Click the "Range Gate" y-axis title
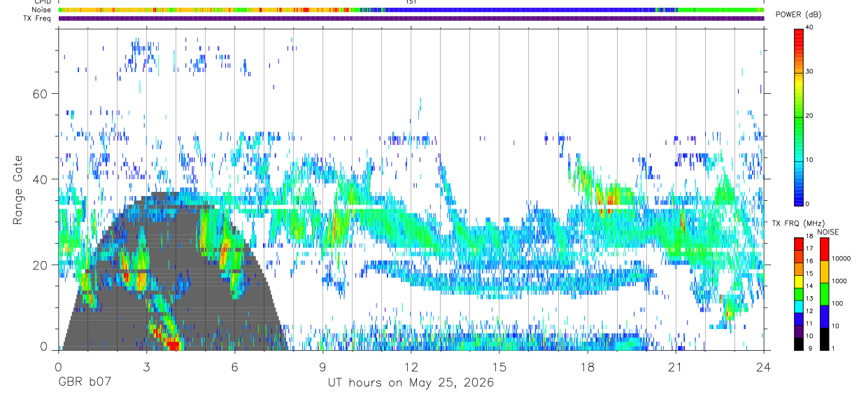 19,190
